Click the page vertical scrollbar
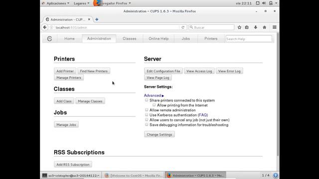Viewport: 319px width, 179px height. coord(278,94)
